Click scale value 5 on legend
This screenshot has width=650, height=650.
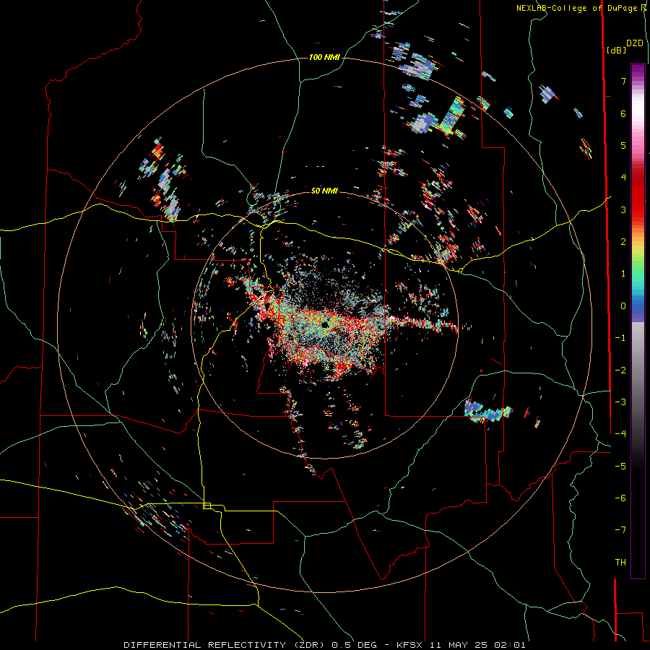[x=623, y=145]
